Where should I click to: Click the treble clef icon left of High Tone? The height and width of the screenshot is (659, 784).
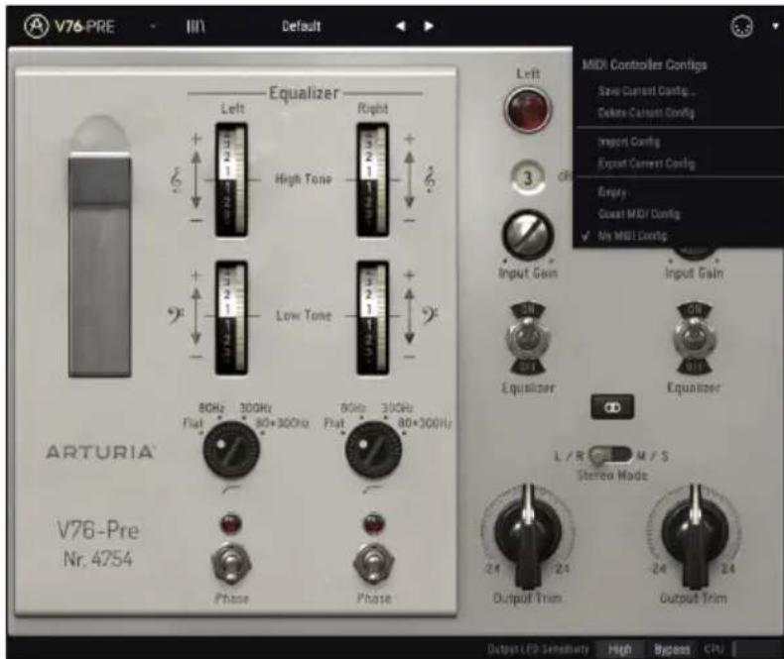(176, 180)
